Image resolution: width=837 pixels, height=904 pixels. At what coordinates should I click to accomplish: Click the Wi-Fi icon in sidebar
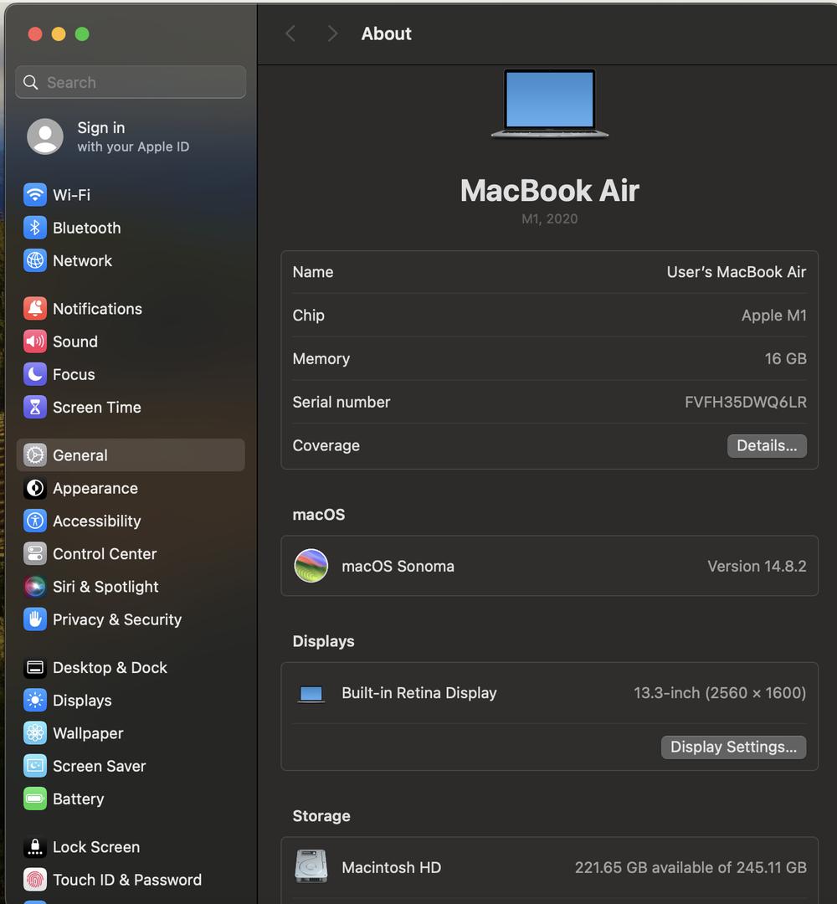tap(35, 195)
